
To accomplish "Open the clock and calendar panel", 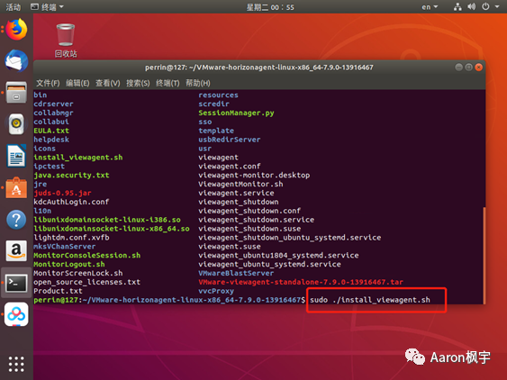I will pos(270,7).
